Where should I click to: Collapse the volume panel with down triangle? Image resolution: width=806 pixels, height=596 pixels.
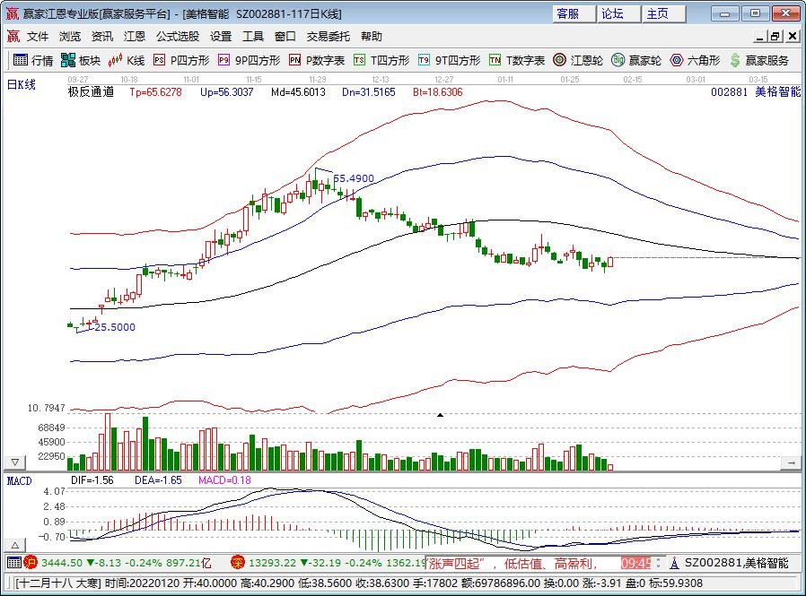pos(15,462)
